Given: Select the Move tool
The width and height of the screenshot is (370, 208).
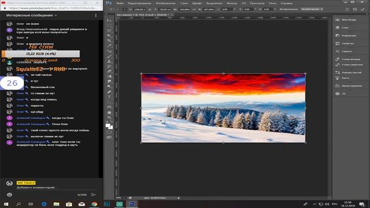Looking at the screenshot, I should (x=109, y=21).
